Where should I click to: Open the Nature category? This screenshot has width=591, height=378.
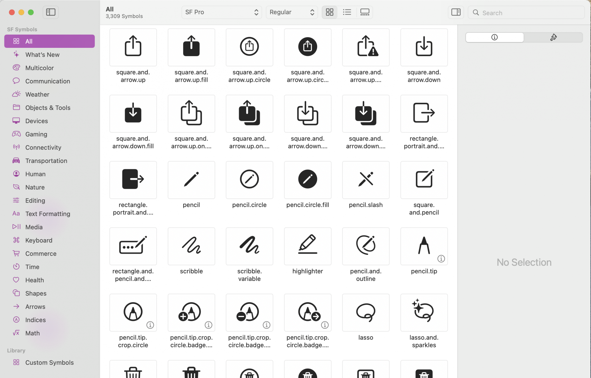[49, 187]
